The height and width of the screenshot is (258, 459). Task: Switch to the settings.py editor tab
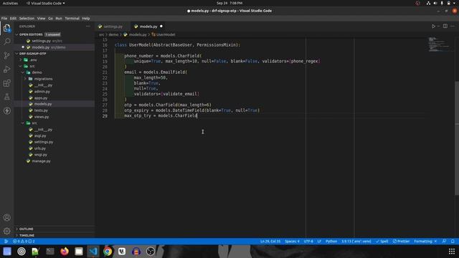coord(113,27)
